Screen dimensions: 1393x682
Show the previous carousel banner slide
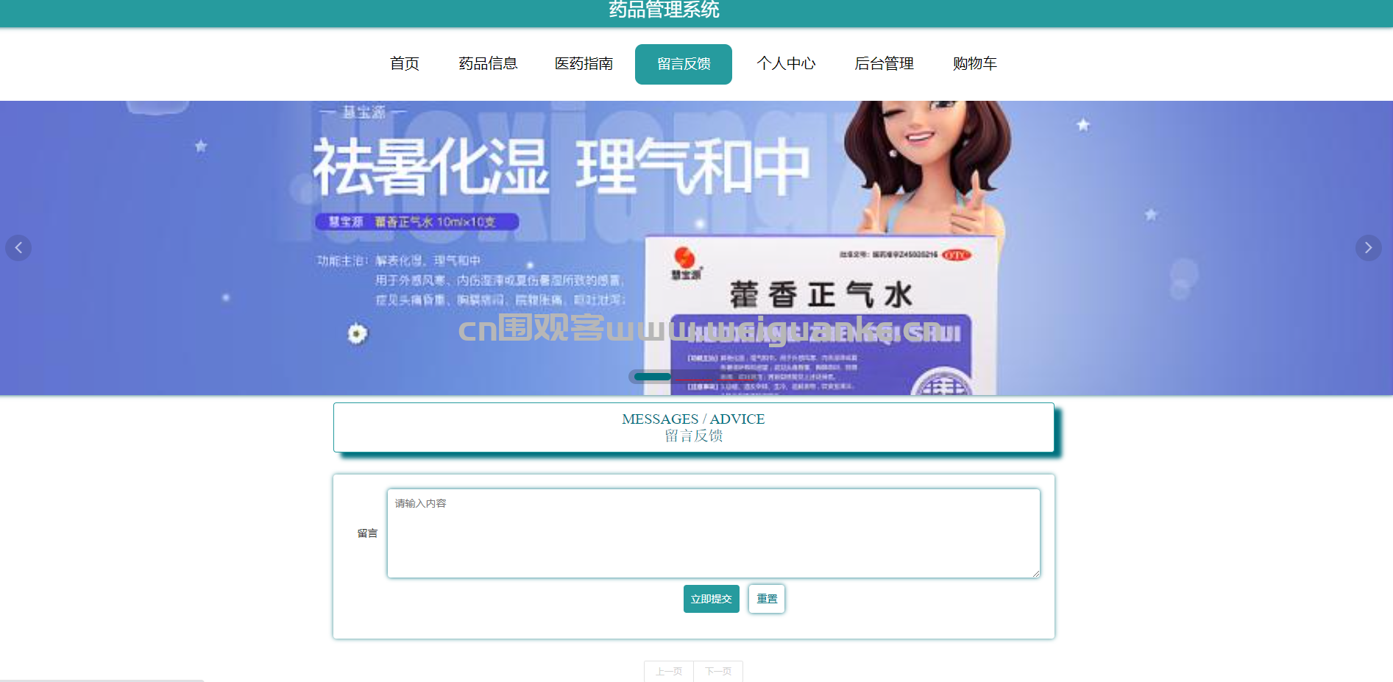pyautogui.click(x=18, y=248)
